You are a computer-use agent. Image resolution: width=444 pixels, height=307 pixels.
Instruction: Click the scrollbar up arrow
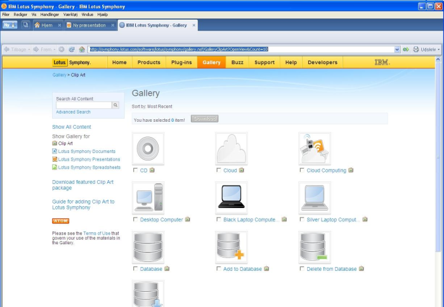438,59
